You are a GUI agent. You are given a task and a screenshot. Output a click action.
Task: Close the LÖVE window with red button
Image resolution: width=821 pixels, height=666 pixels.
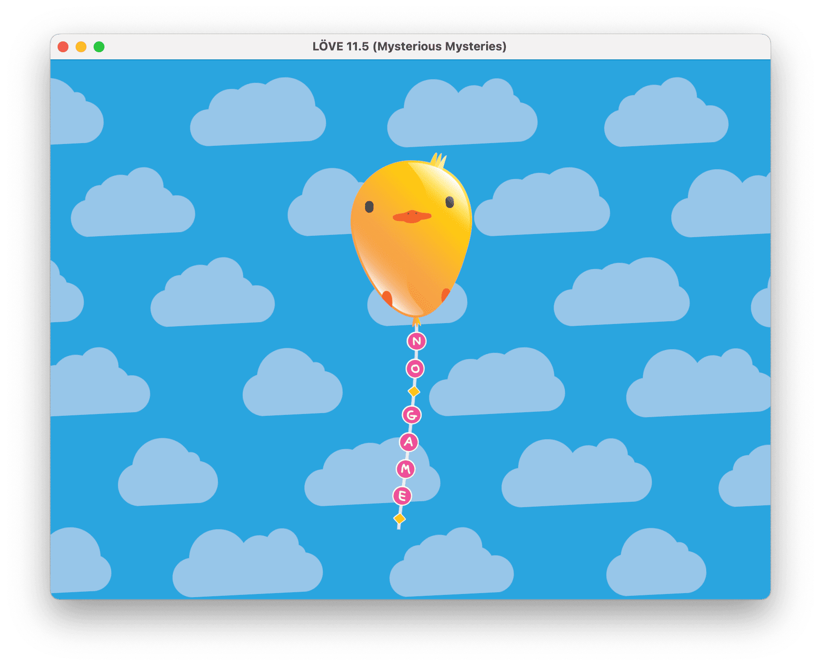click(x=63, y=47)
